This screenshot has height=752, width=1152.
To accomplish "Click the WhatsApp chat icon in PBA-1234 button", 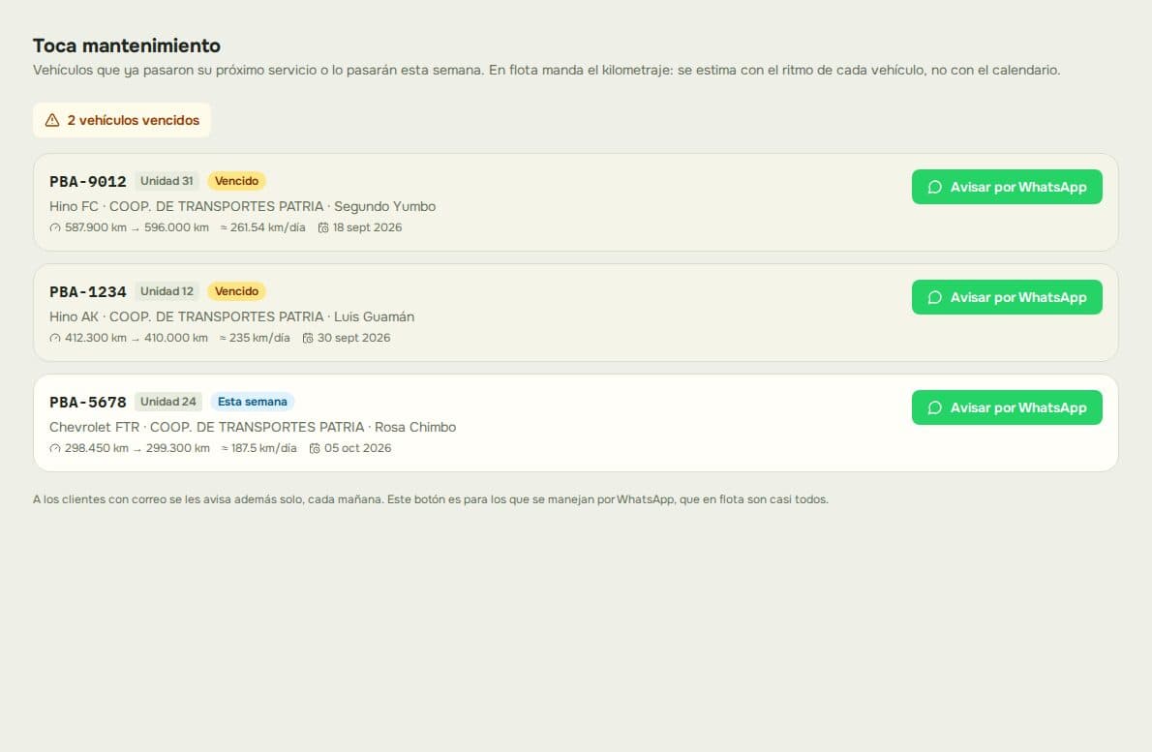I will pos(934,297).
